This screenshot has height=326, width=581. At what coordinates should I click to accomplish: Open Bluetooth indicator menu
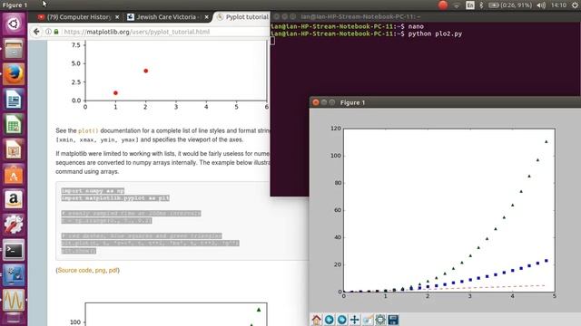(481, 5)
